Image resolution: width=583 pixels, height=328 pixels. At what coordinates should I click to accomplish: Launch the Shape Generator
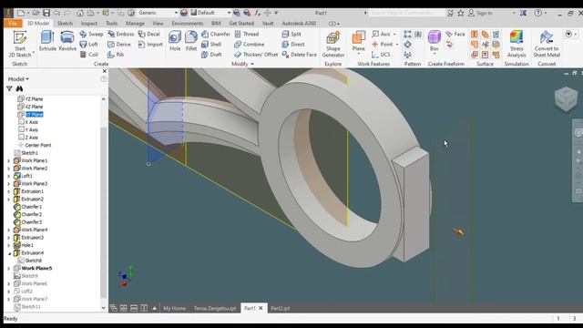point(333,44)
